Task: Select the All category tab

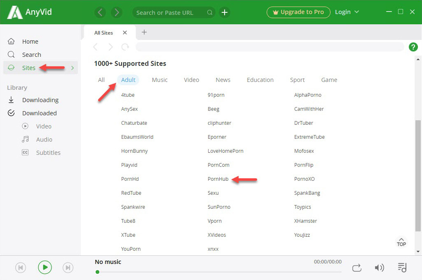Action: [101, 80]
